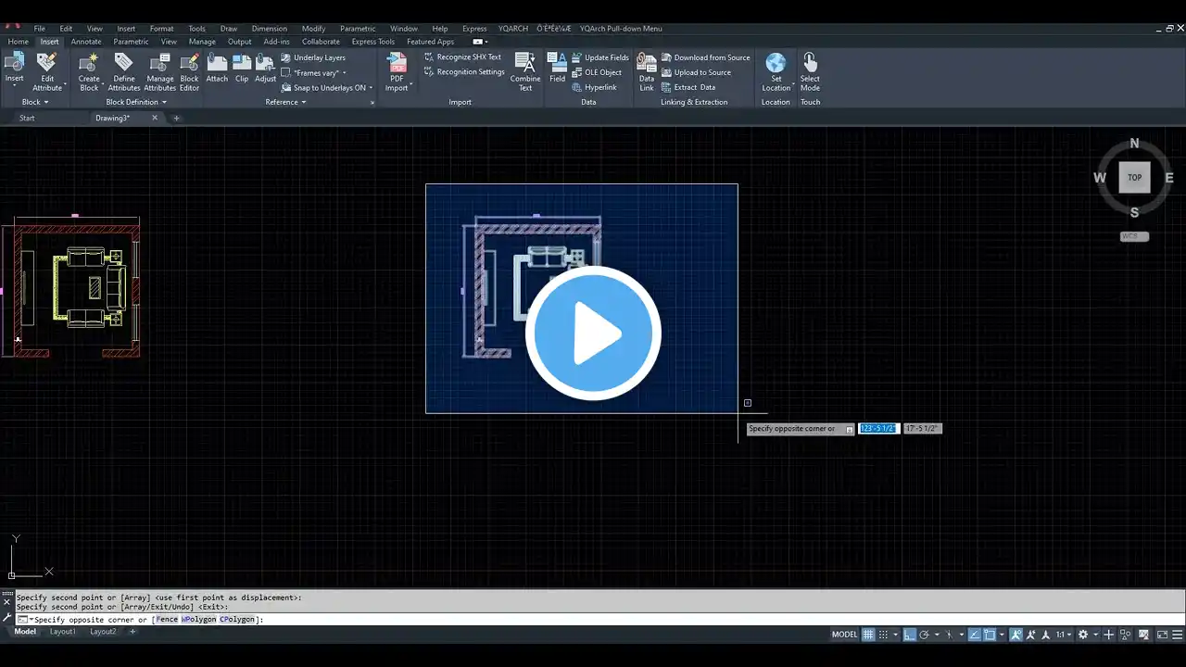
Task: Toggle the grid display in status bar
Action: tap(868, 635)
